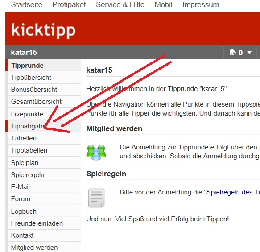Click the document icon under Spielregeln

coord(96,198)
